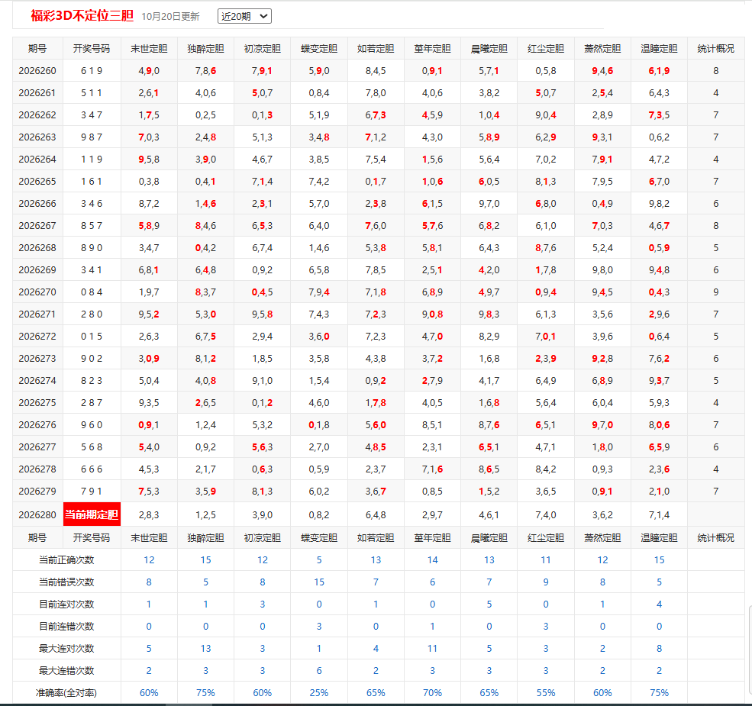Click winning numbers 0 8 4
The width and height of the screenshot is (752, 706).
(x=92, y=292)
